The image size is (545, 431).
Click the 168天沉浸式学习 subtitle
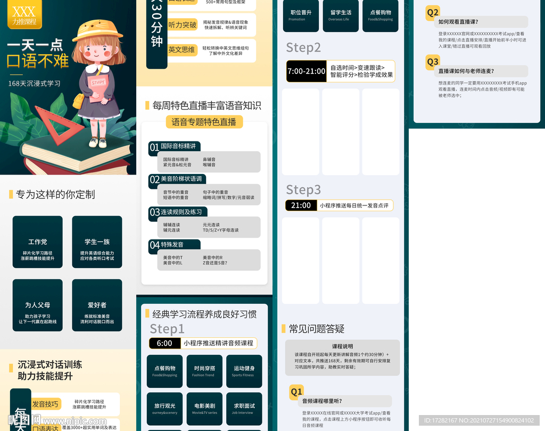click(35, 84)
